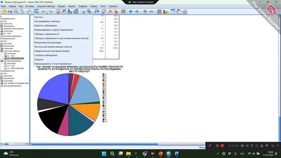Select Частотная таблица in outline tree
The image size is (281, 158).
point(11,51)
